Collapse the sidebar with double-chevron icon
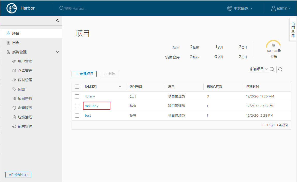 (x=58, y=21)
